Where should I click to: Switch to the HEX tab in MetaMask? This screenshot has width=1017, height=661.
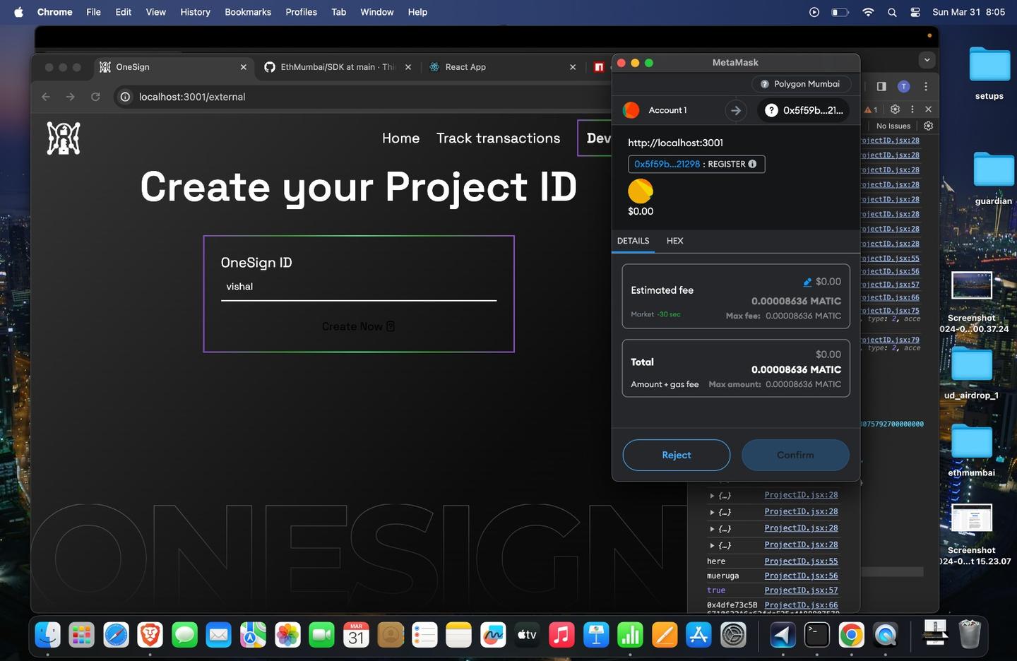(674, 241)
